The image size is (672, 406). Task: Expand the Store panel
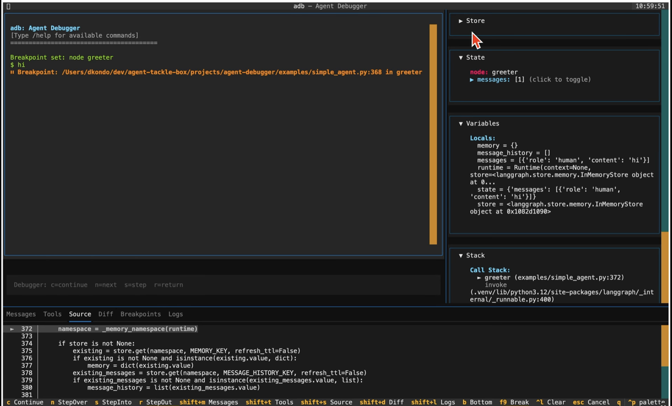pos(472,21)
